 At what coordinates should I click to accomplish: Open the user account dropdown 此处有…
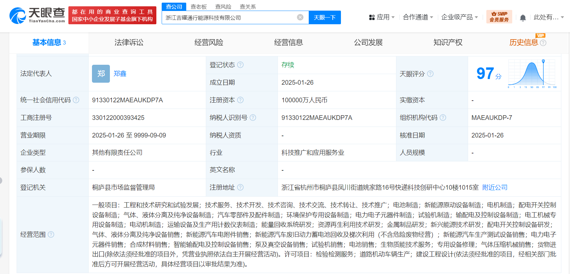point(548,17)
